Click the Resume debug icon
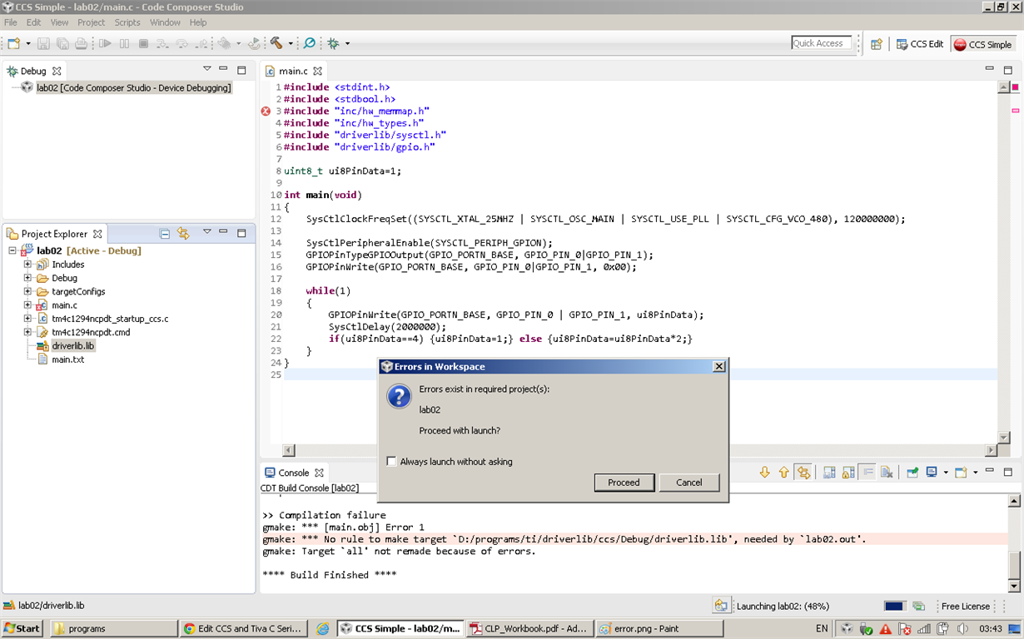Screen dimensions: 1024x639 106,43
